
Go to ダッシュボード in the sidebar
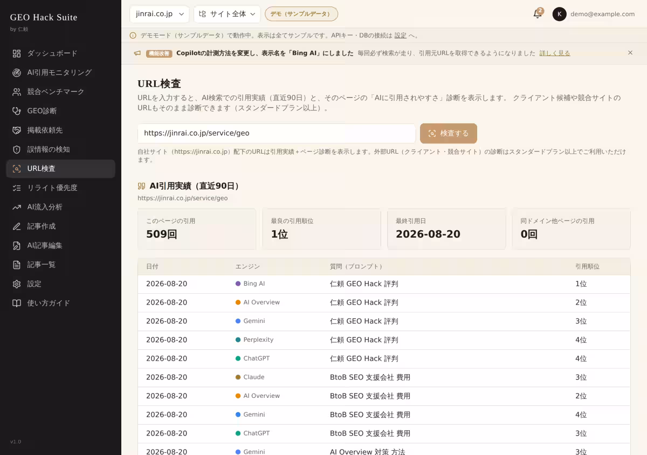[60, 53]
